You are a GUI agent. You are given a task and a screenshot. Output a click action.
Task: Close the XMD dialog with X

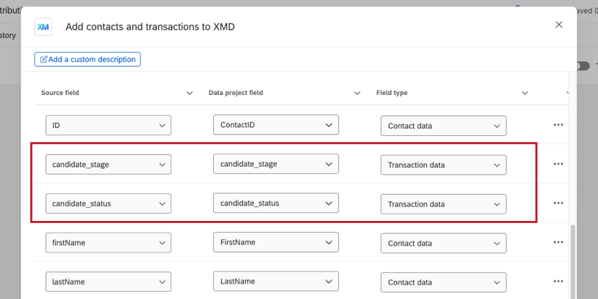pyautogui.click(x=559, y=25)
